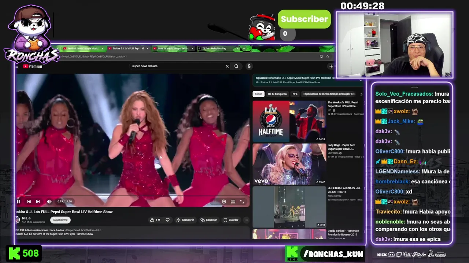Click the Compartir share button

tap(185, 220)
